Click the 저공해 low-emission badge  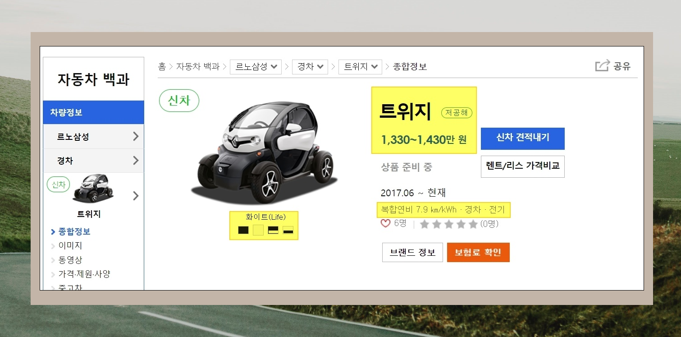457,113
